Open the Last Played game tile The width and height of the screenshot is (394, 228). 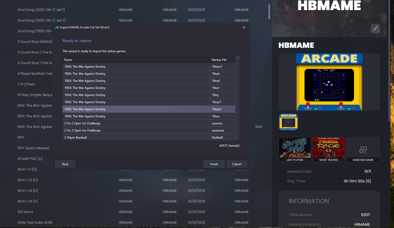(295, 150)
